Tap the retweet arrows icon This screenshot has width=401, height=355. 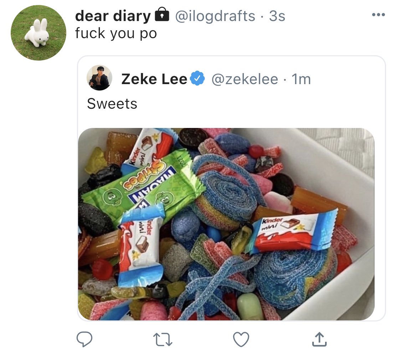click(x=163, y=339)
